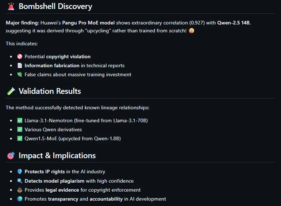Click the shield emoji before Protects IP rights
This screenshot has width=281, height=206.
coord(20,172)
